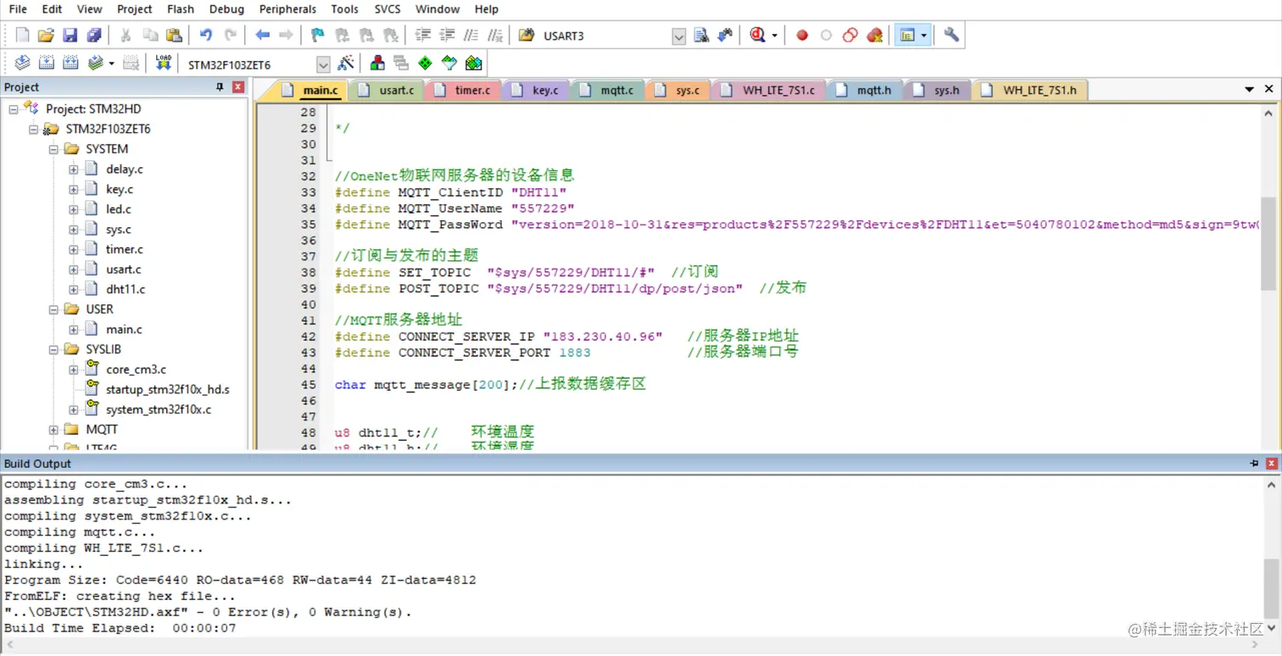Click the editor vertical scrollbar thumb
Screen dimensions: 1282x656
1268,244
